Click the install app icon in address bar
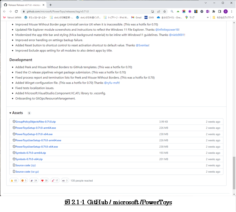The width and height of the screenshot is (236, 212). click(x=152, y=11)
